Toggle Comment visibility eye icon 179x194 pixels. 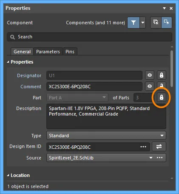[150, 86]
